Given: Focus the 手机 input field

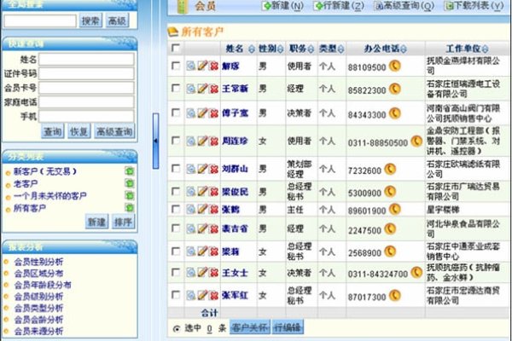Looking at the screenshot, I should (x=86, y=116).
